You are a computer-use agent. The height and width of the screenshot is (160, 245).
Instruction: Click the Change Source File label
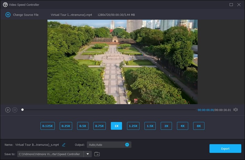click(x=26, y=15)
